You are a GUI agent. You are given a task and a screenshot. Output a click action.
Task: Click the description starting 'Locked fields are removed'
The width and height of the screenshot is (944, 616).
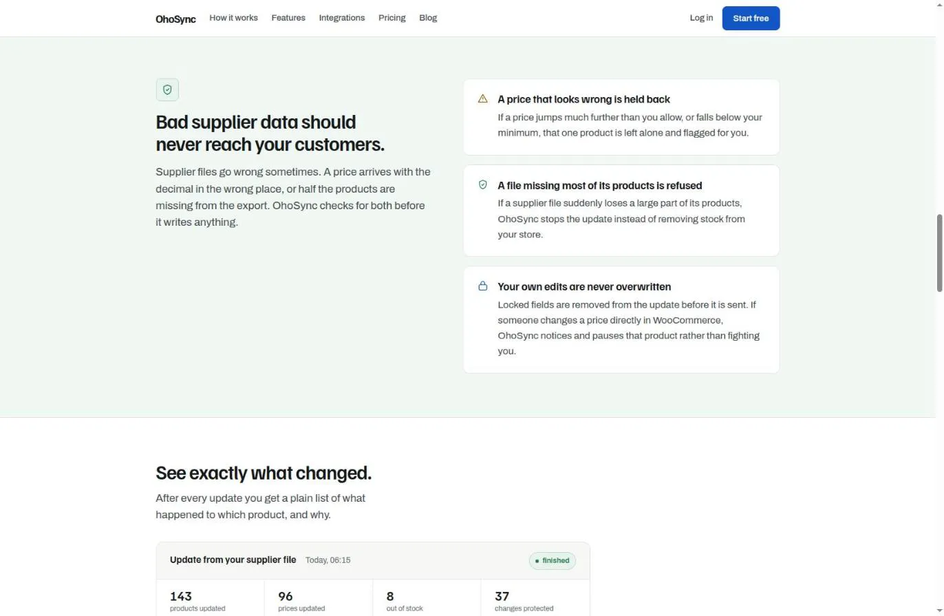coord(628,328)
